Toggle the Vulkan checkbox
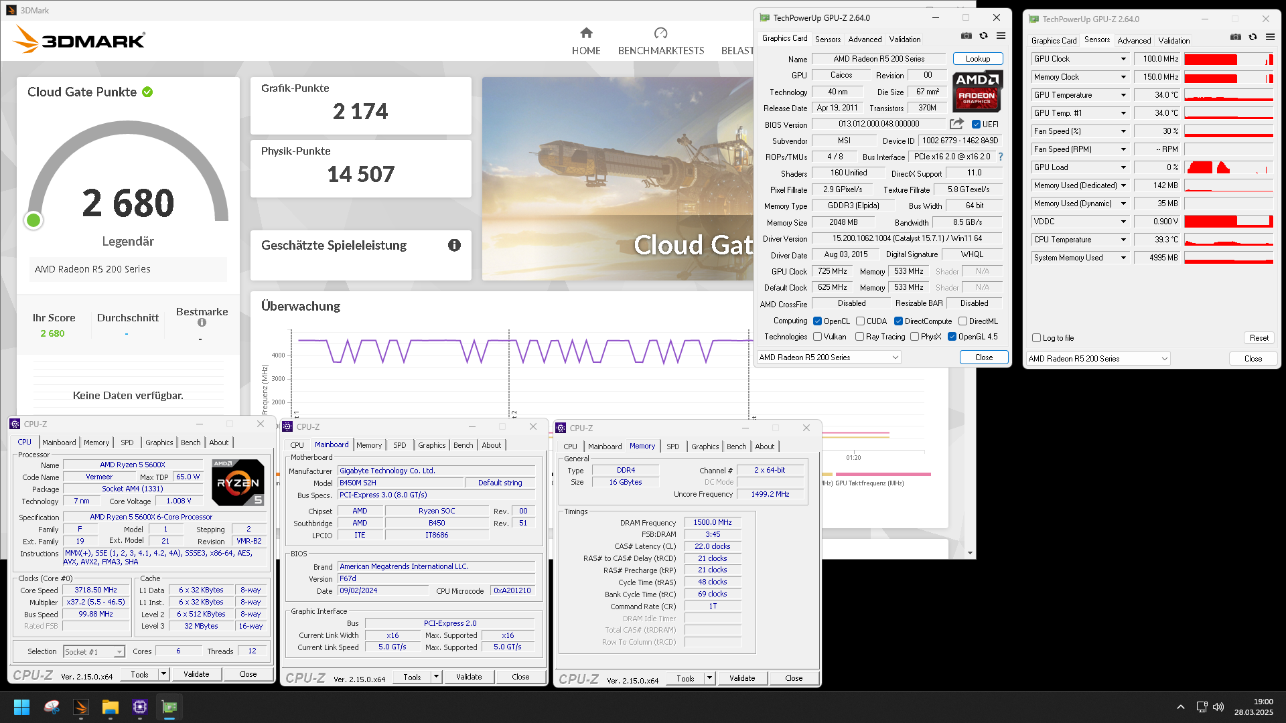The image size is (1286, 723). click(817, 337)
